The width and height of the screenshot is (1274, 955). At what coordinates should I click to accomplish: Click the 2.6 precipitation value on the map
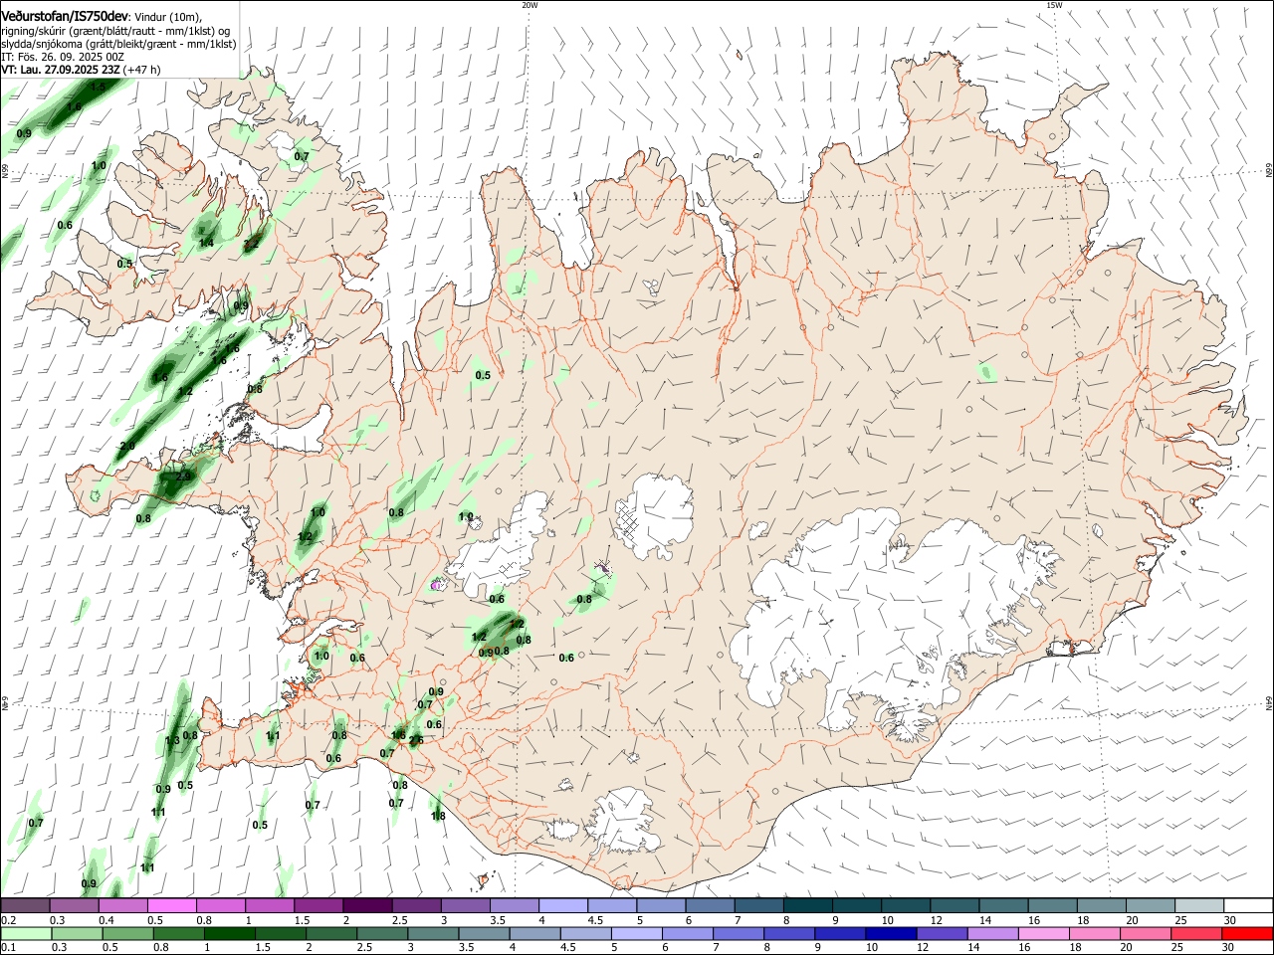pyautogui.click(x=416, y=739)
